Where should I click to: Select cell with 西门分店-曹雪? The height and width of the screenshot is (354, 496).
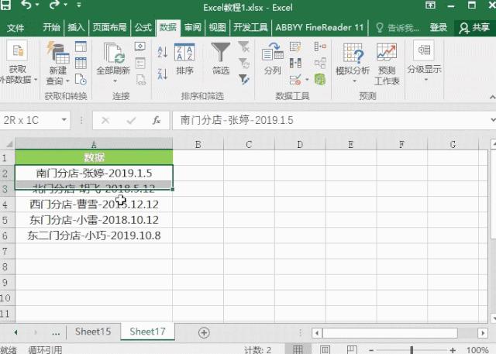point(94,204)
